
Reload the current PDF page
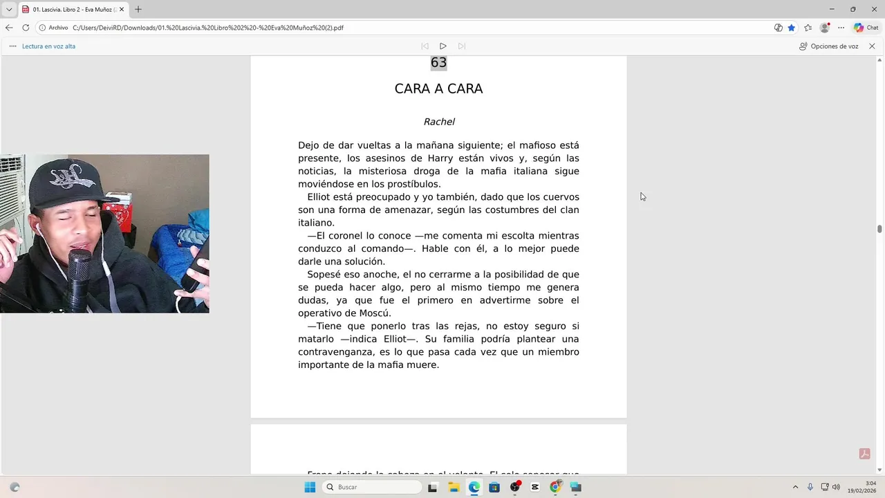[26, 28]
